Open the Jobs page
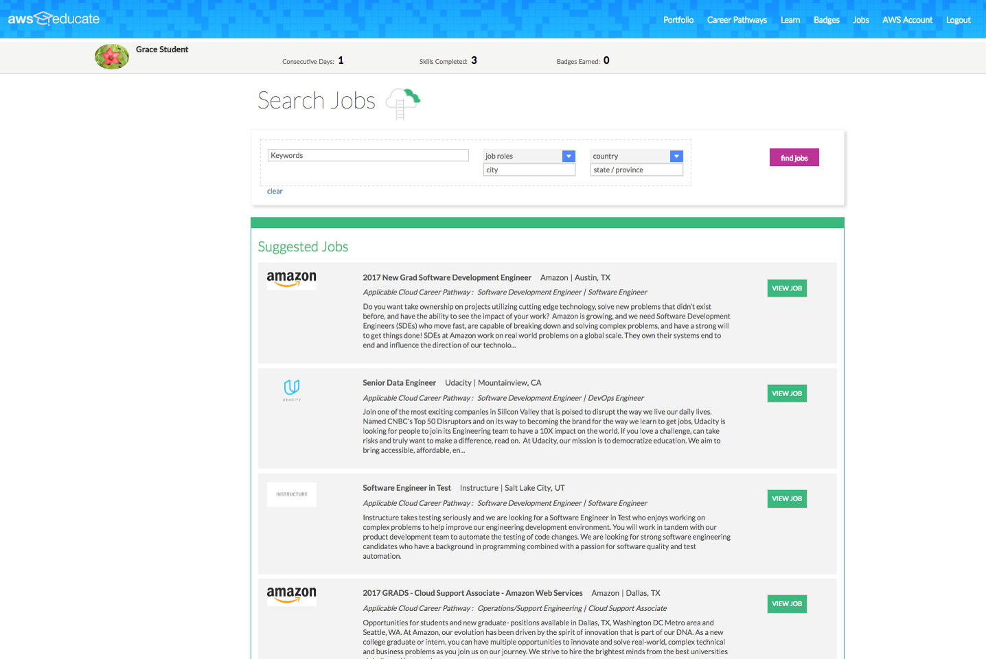Image resolution: width=986 pixels, height=659 pixels. [x=861, y=20]
